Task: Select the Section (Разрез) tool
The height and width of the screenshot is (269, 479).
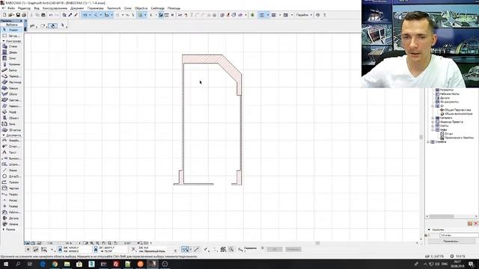Action: click(x=11, y=194)
